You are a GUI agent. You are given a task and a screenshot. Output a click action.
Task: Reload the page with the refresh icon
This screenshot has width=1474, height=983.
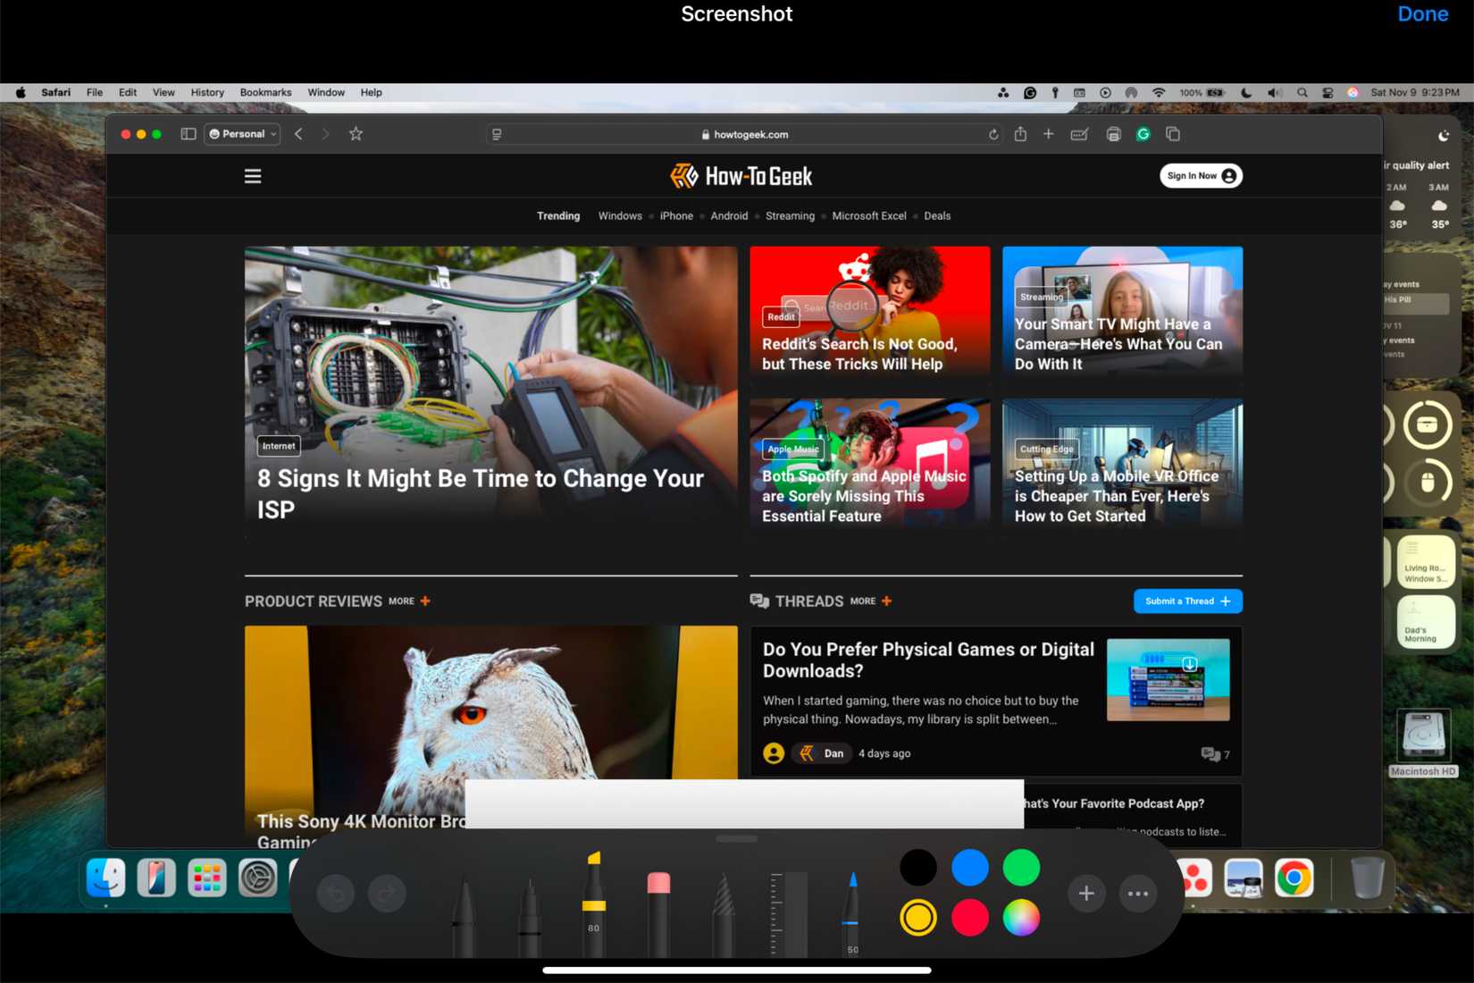[992, 135]
